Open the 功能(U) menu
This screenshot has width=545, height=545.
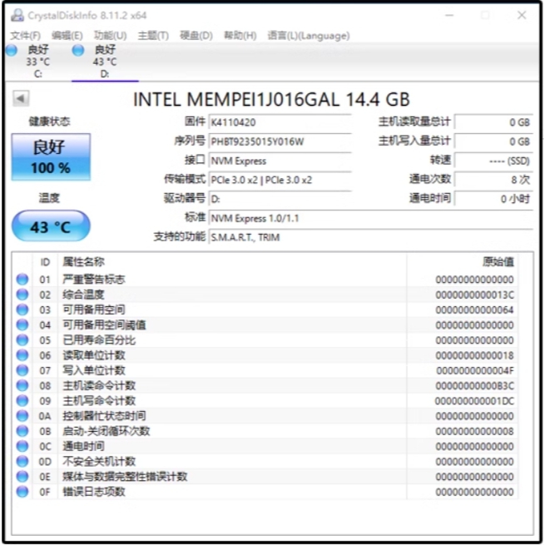(x=110, y=36)
